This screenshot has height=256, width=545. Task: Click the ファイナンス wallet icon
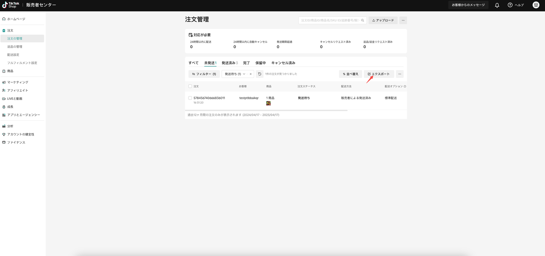pos(4,142)
